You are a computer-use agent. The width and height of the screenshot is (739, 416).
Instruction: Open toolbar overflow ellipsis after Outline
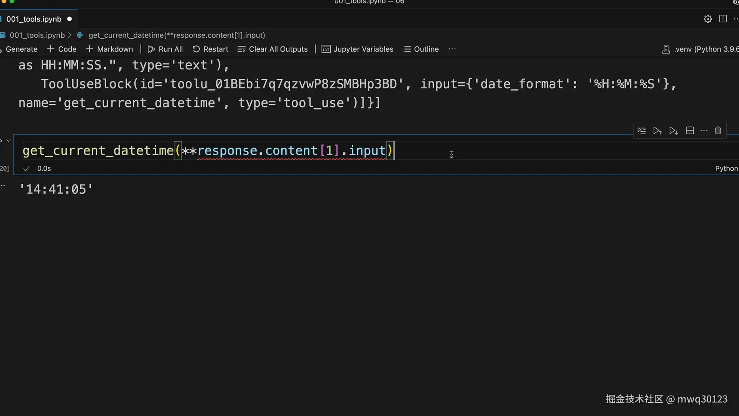[x=452, y=49]
